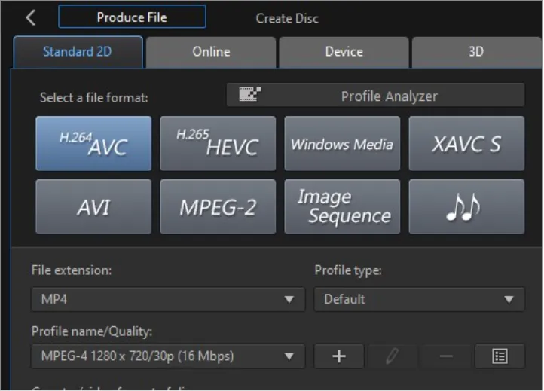This screenshot has height=391, width=544.
Task: Open the Profile Analyzer
Action: pos(375,95)
